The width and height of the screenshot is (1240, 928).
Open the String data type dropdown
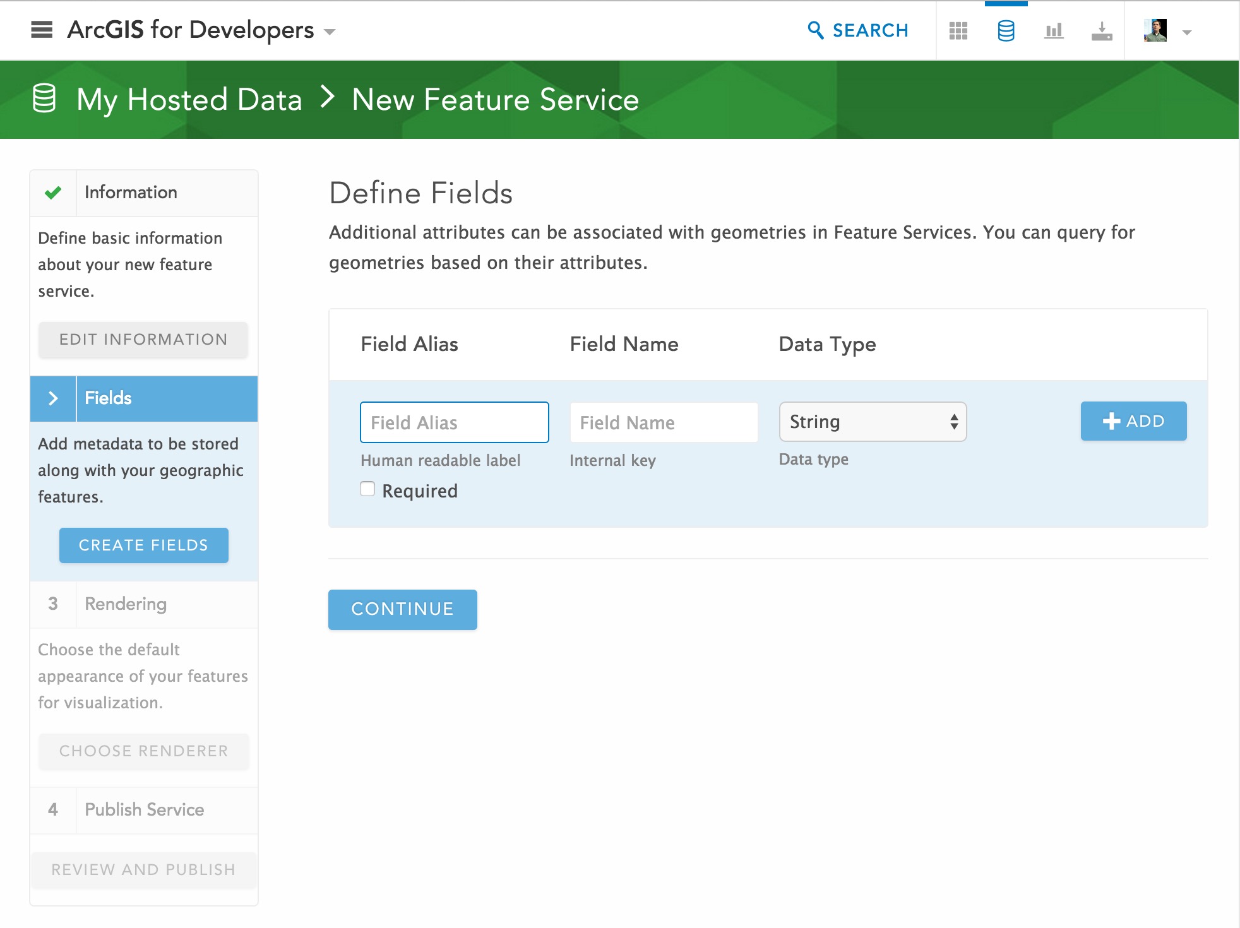click(873, 422)
